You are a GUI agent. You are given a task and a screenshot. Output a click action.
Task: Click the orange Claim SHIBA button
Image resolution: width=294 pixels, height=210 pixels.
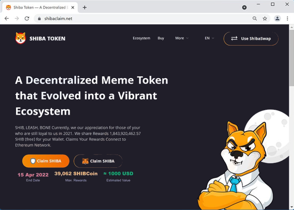click(46, 161)
